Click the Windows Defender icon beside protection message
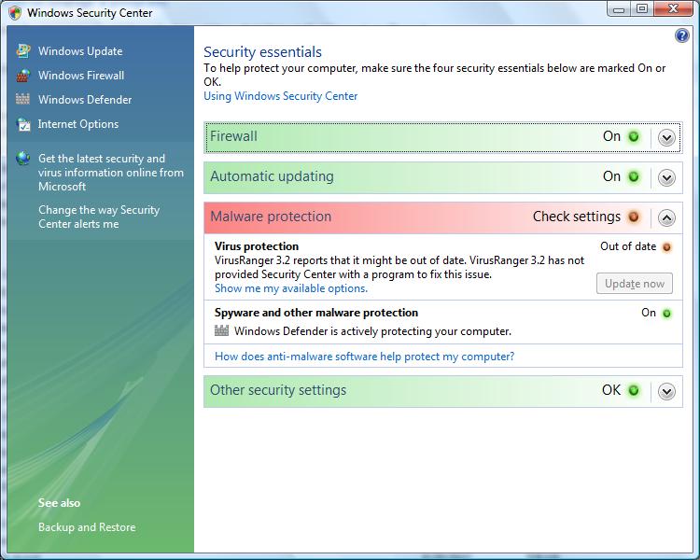 (x=221, y=330)
